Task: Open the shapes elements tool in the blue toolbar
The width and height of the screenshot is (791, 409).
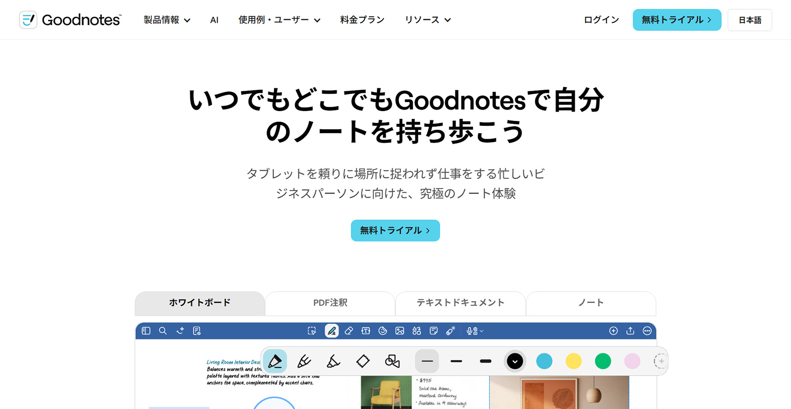Action: point(417,331)
